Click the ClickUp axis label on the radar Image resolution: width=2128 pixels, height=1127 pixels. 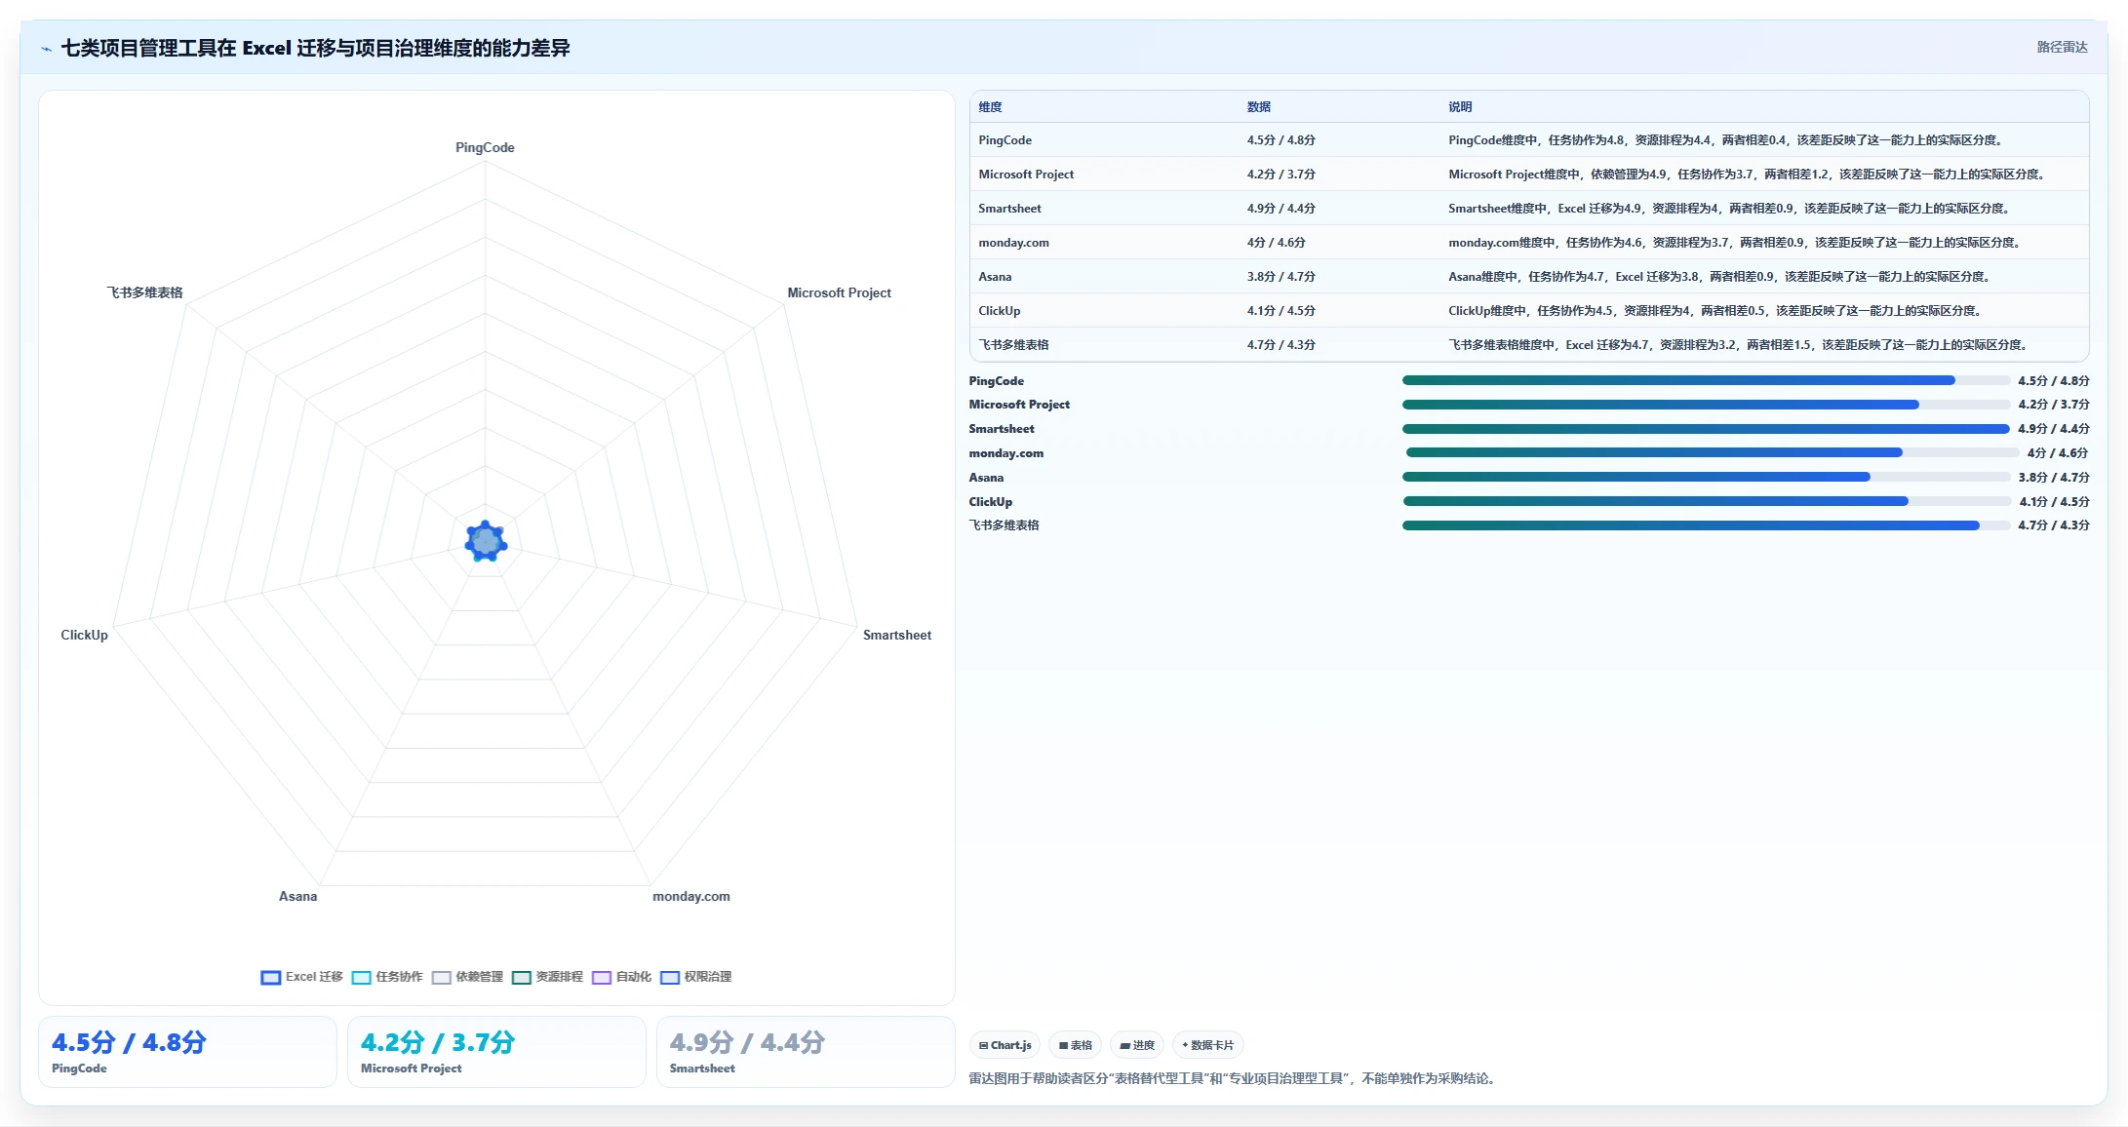click(84, 635)
